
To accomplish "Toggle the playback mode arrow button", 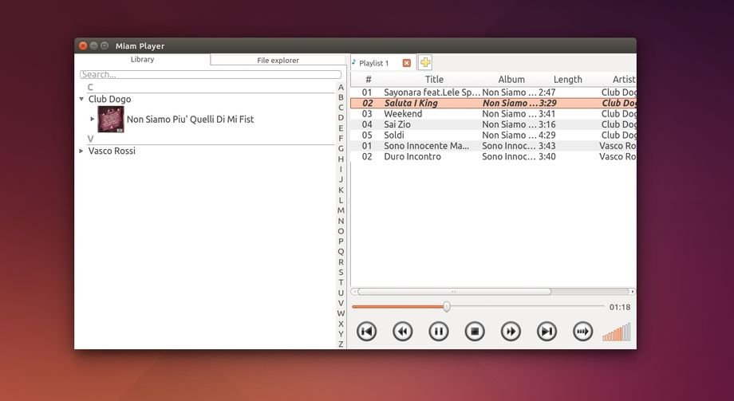I will click(x=583, y=332).
